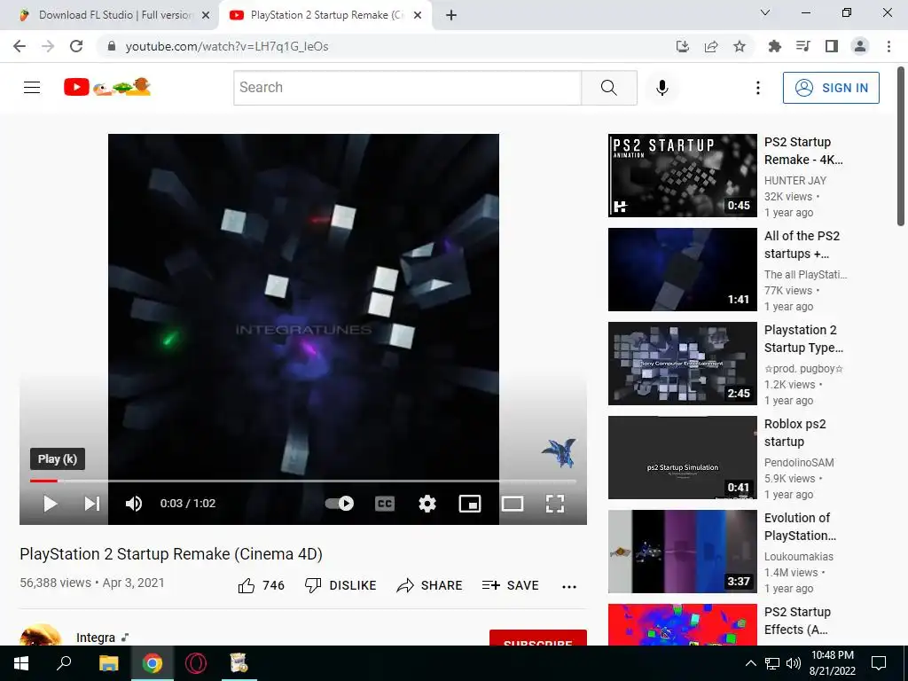Image resolution: width=908 pixels, height=681 pixels.
Task: Open File Explorer from taskbar
Action: pyautogui.click(x=108, y=663)
